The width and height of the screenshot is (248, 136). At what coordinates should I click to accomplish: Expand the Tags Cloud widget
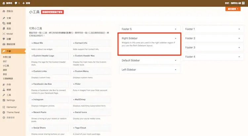(x=91, y=128)
